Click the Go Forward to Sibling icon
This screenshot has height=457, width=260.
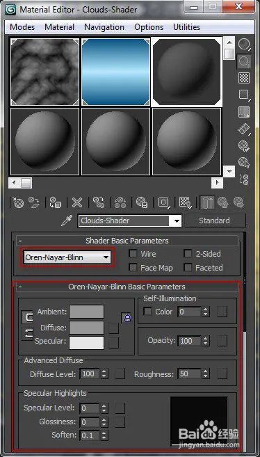coord(238,202)
